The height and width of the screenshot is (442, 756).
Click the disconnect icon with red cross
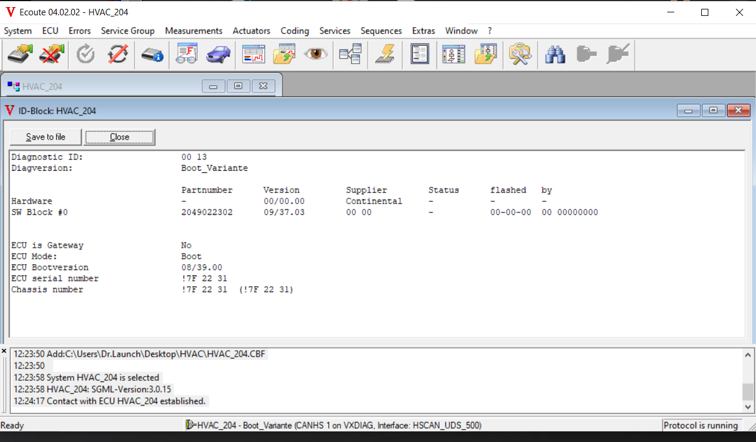tap(52, 55)
